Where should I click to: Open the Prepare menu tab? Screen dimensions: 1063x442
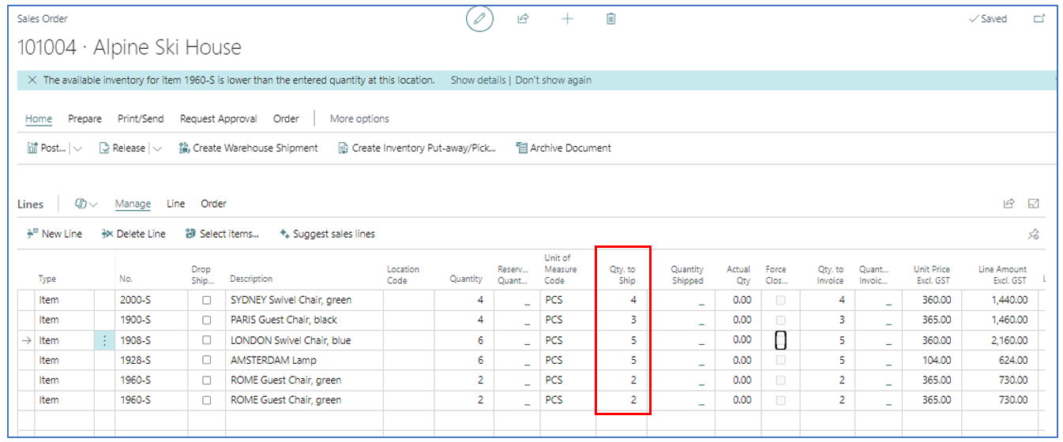click(85, 119)
